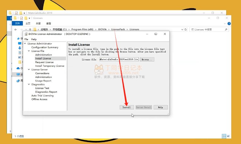Click 此电脑 in the address bar
Viewport: 241px width, 144px height.
[44, 29]
